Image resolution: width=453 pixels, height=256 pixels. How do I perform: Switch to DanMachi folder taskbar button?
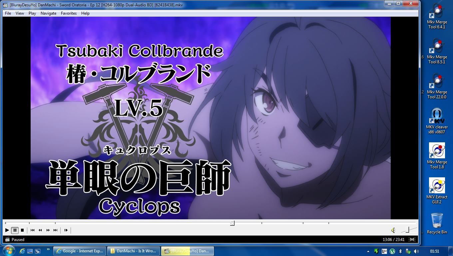click(x=134, y=251)
